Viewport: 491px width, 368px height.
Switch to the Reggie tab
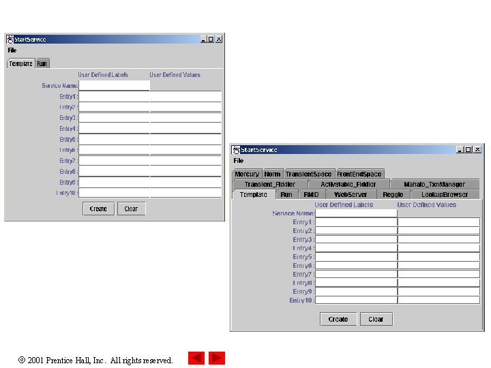(393, 195)
